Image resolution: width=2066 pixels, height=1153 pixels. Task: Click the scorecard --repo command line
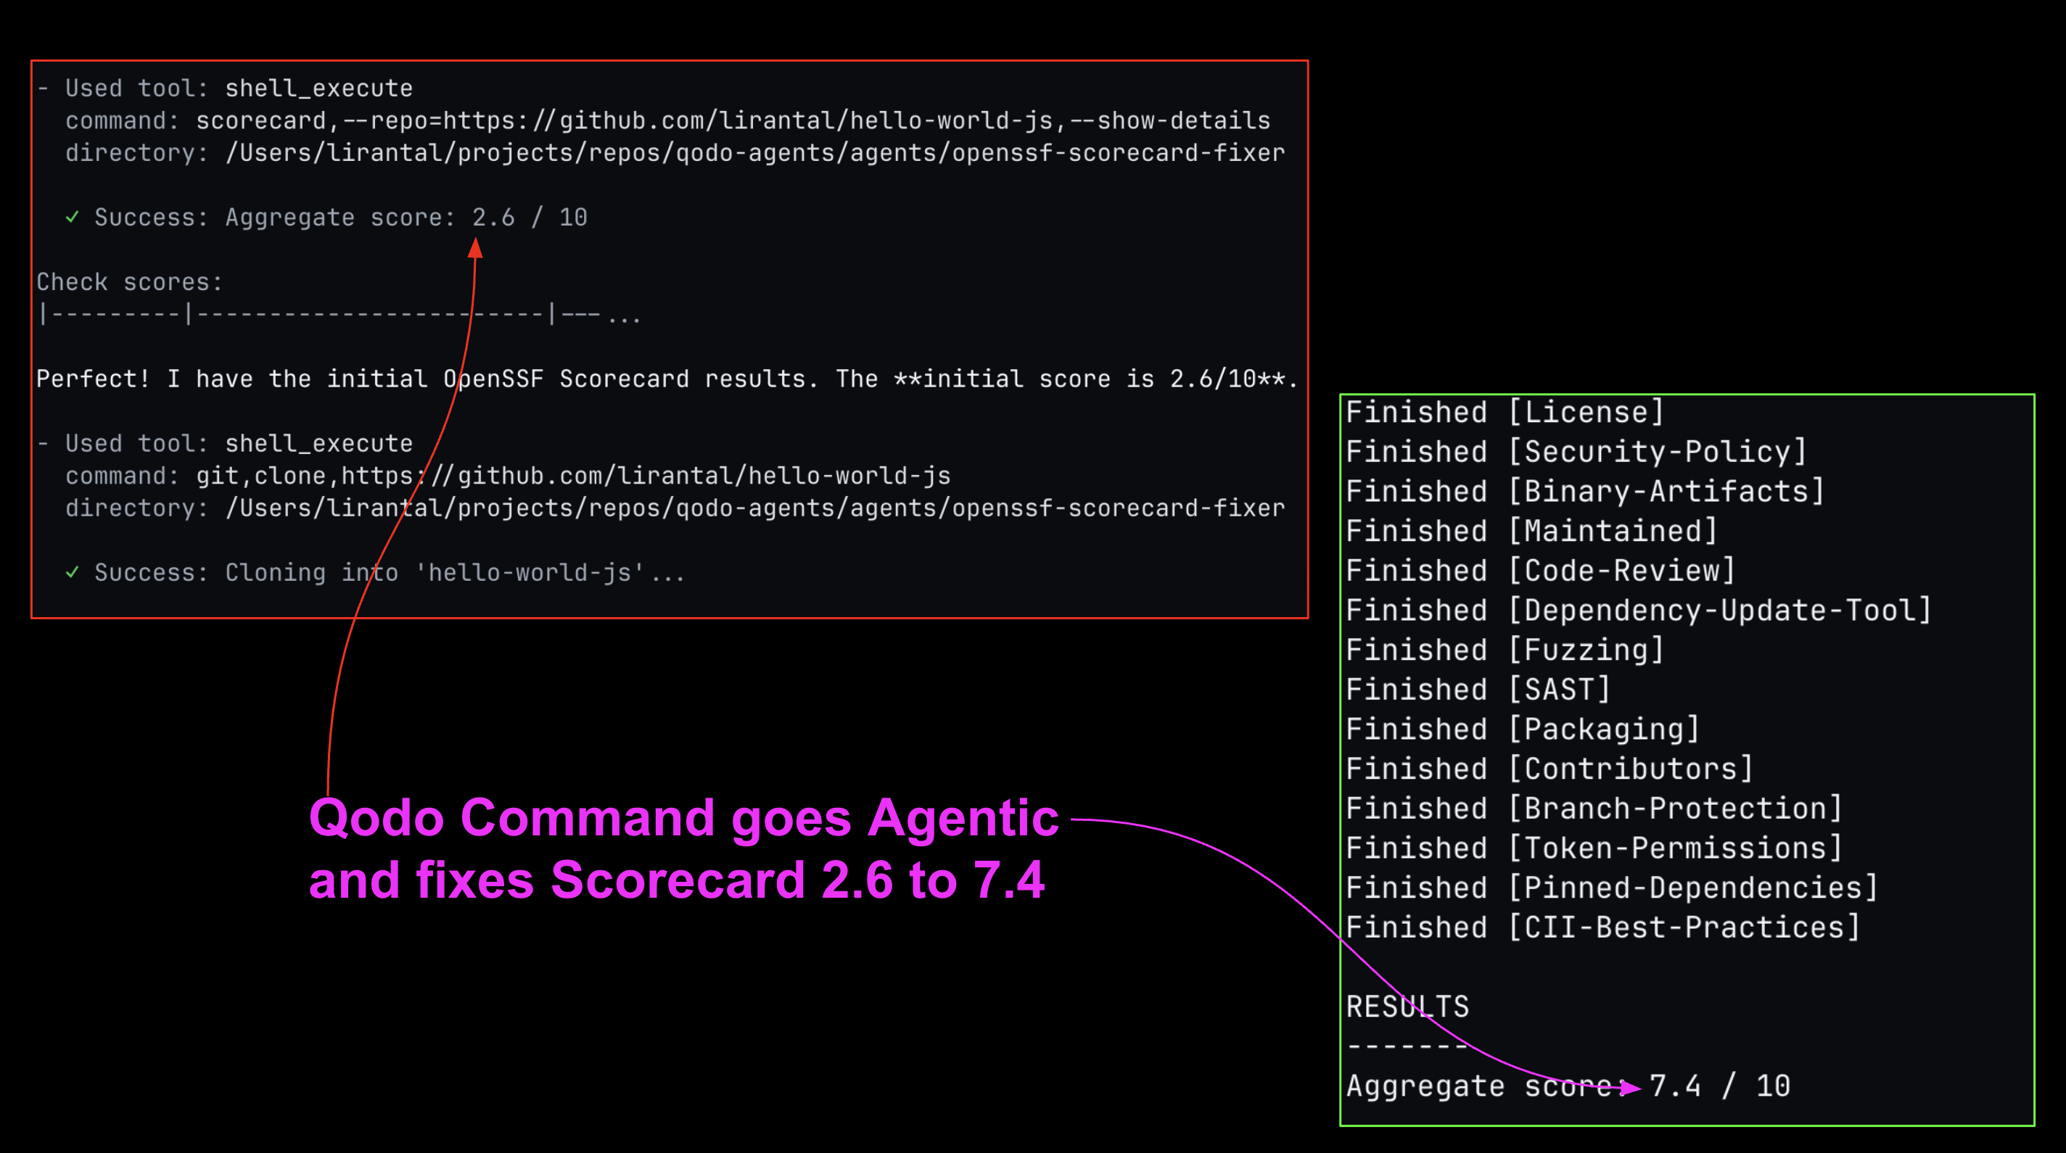coord(667,121)
